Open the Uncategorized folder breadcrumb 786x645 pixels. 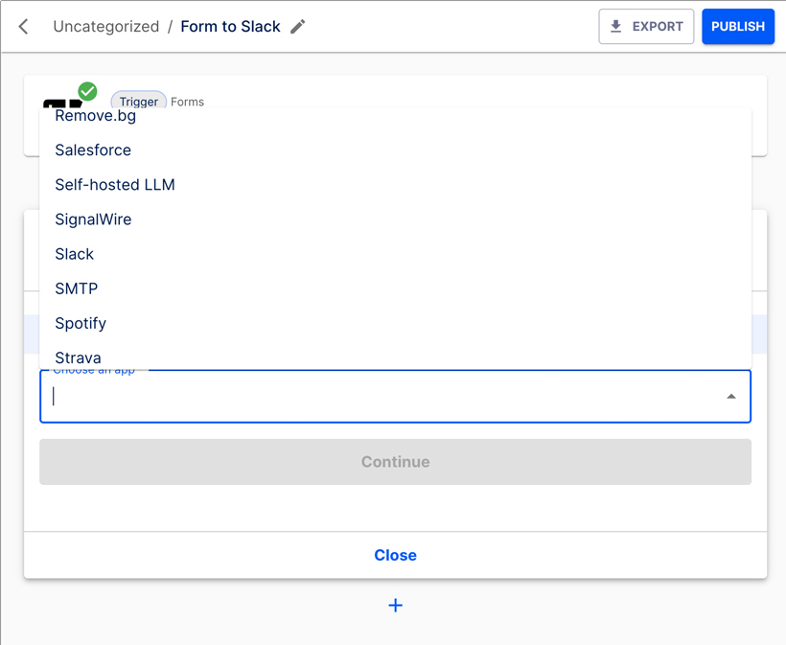pos(106,27)
